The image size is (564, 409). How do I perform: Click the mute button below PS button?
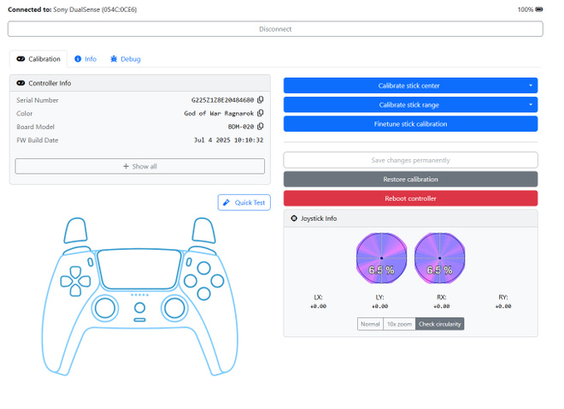(139, 320)
